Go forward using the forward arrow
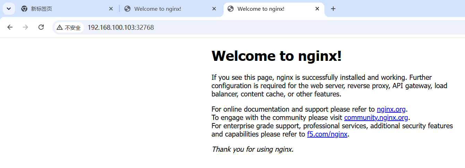This screenshot has width=465, height=168. (x=25, y=27)
